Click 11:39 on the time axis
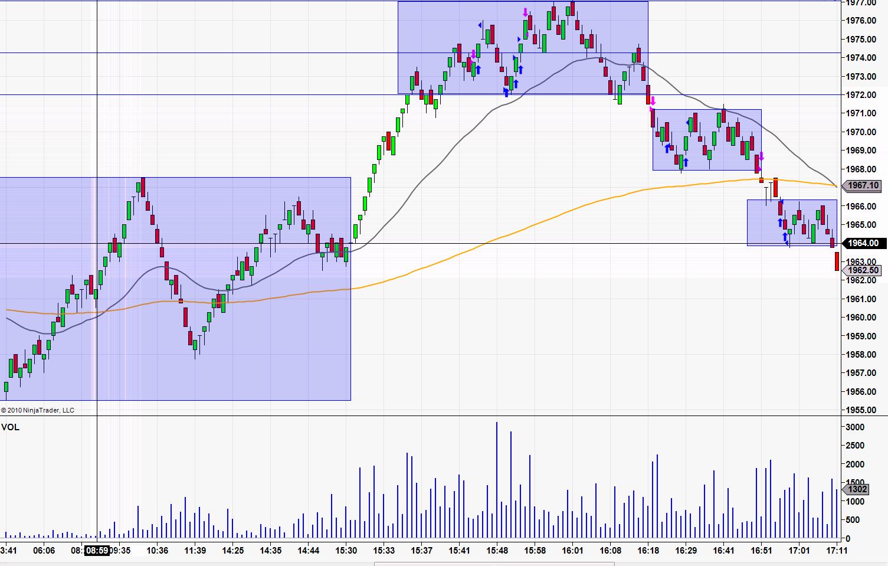Image resolution: width=888 pixels, height=566 pixels. click(195, 551)
